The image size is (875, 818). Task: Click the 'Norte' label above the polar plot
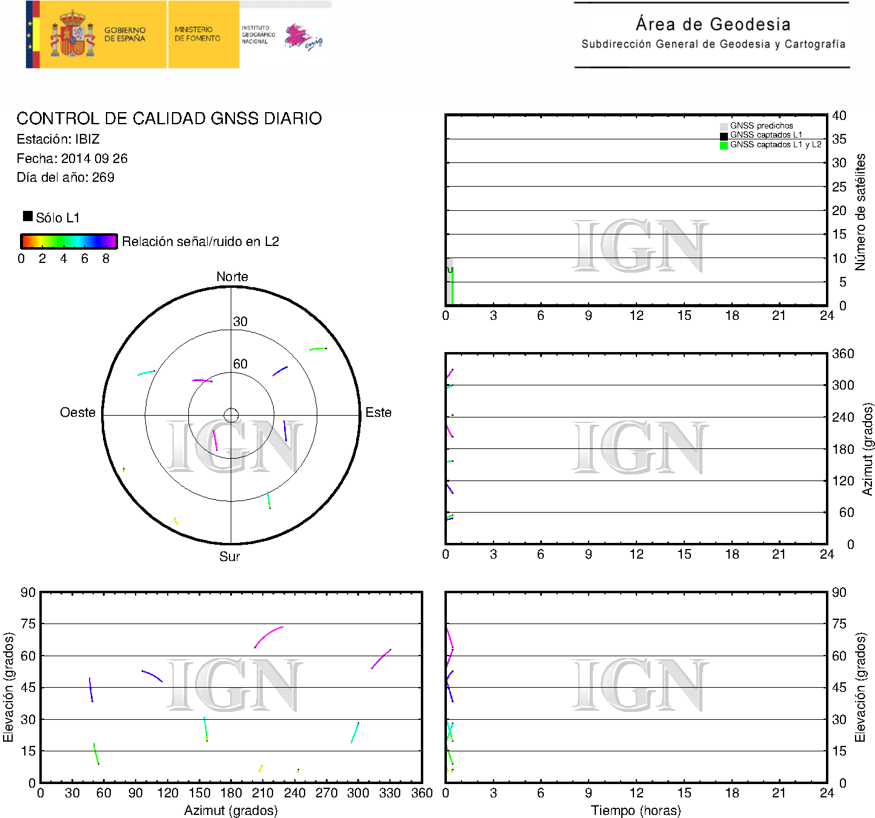(x=232, y=277)
